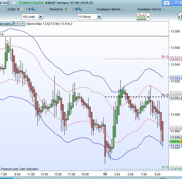Click the R1 G resistance label
182x179 pixels.
[x=165, y=57]
